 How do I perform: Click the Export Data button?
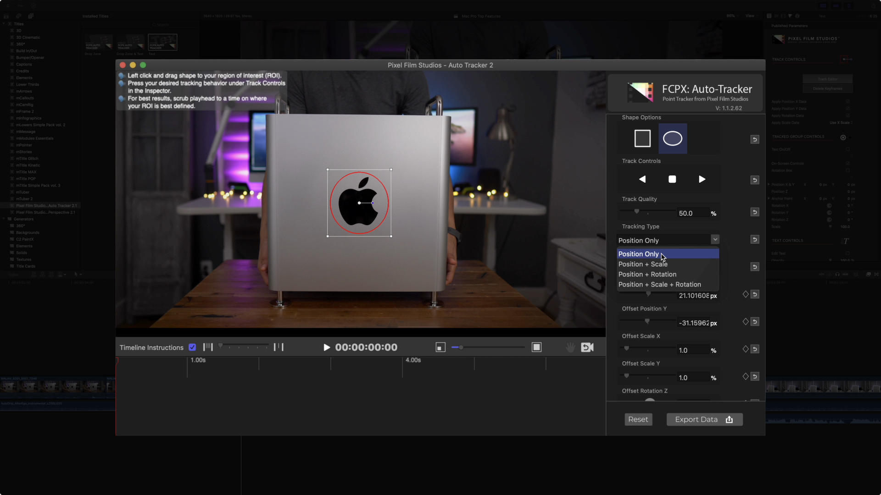(704, 419)
